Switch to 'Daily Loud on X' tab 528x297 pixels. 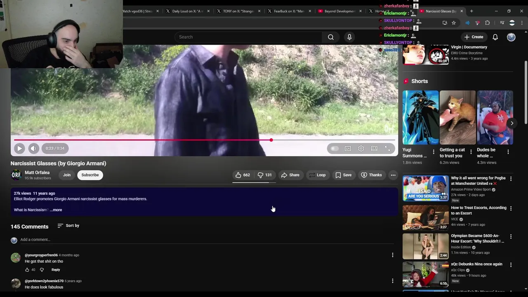[x=188, y=11]
